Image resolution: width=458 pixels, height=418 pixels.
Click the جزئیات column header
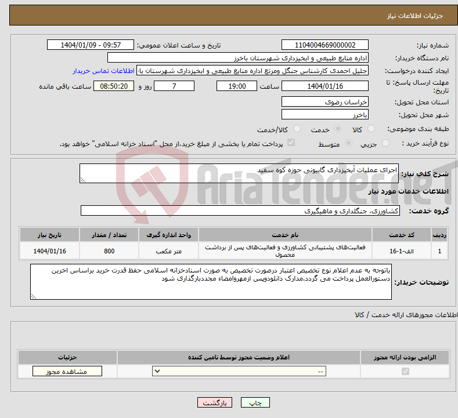pos(67,357)
